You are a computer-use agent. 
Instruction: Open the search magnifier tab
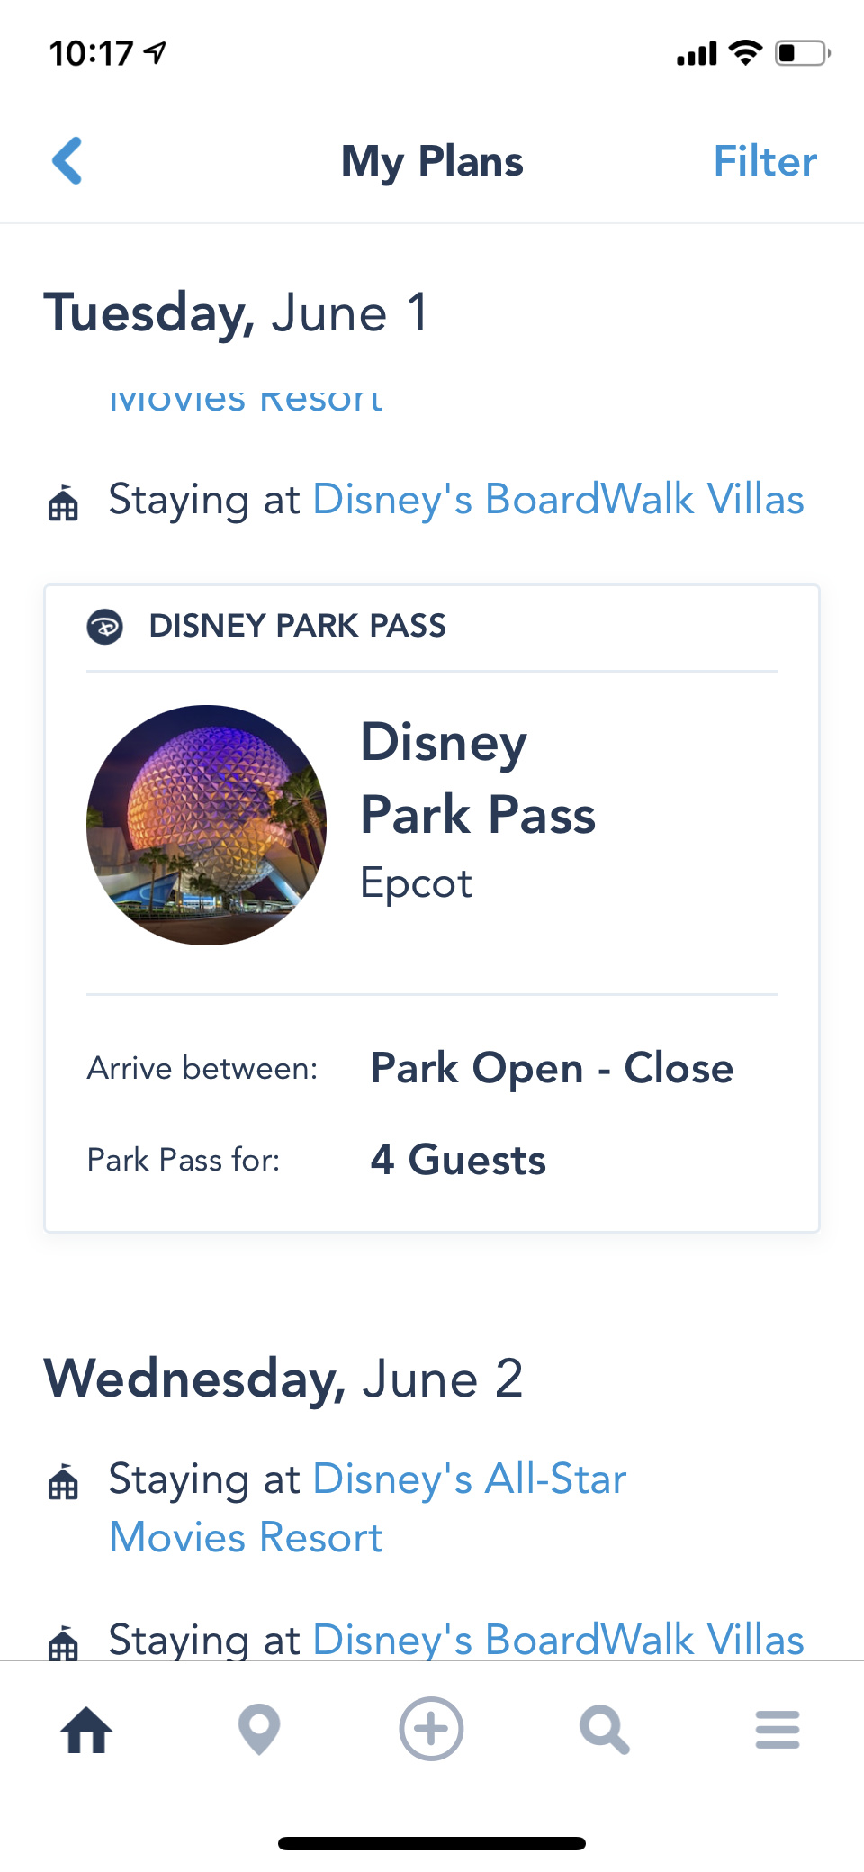(x=604, y=1729)
